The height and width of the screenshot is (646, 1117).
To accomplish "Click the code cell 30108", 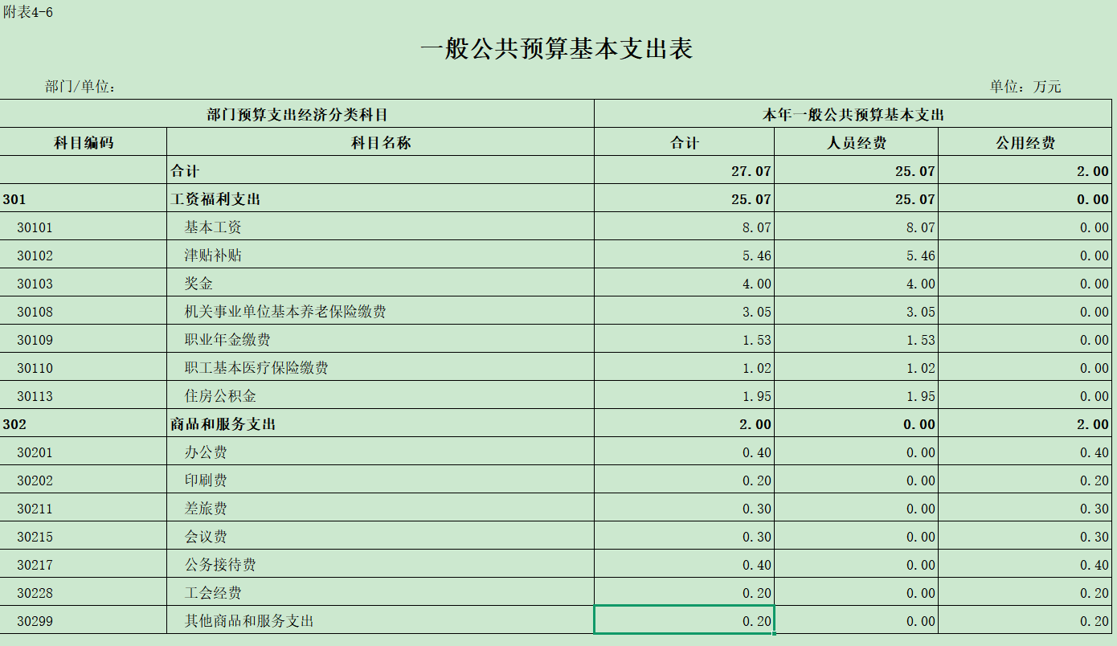I will click(84, 311).
